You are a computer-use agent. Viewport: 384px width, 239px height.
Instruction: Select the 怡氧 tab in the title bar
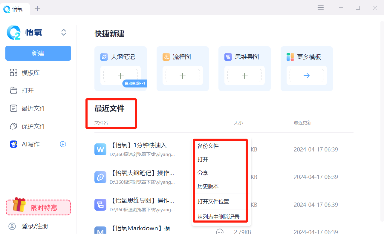pyautogui.click(x=15, y=9)
